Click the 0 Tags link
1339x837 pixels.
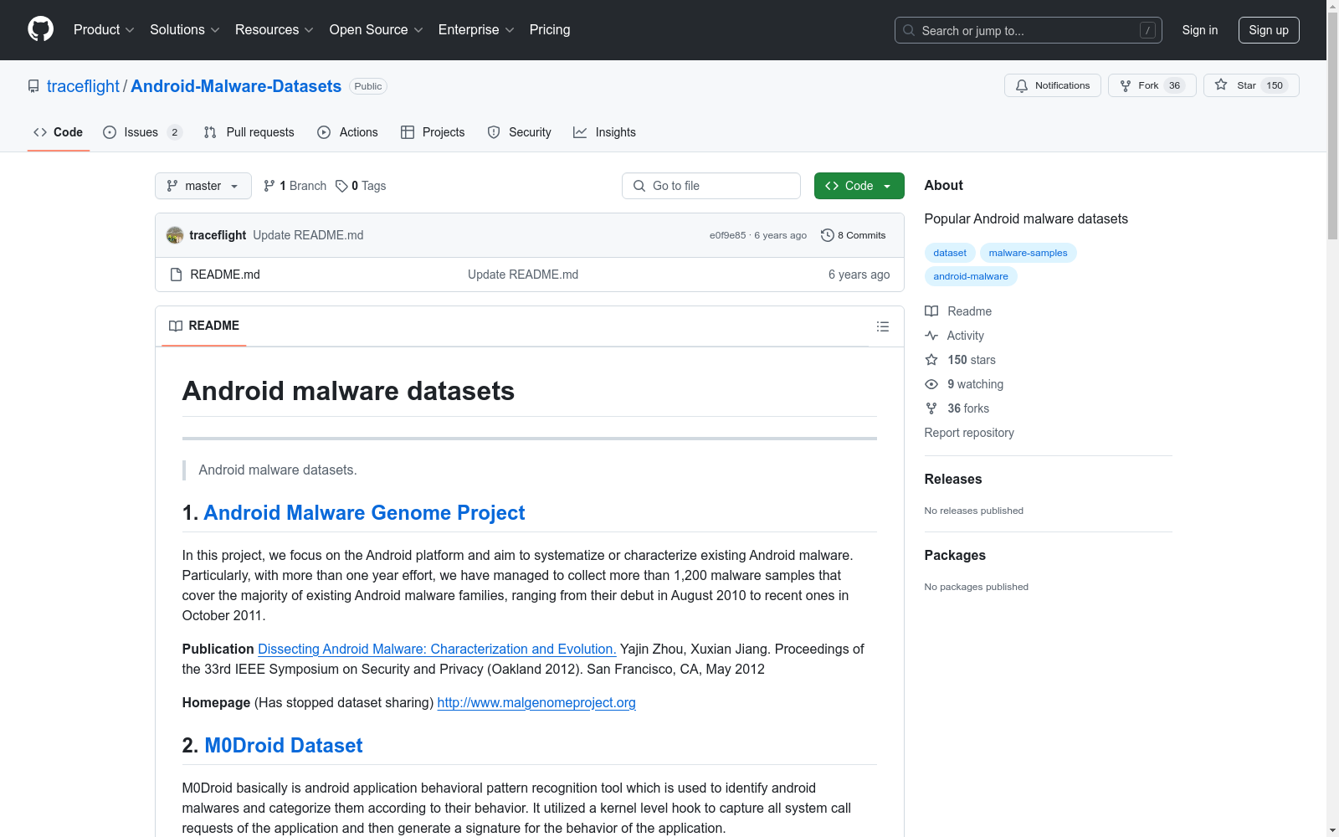tap(361, 186)
